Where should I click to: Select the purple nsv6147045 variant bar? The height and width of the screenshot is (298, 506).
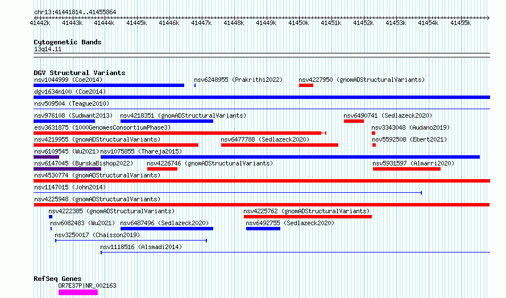click(67, 169)
